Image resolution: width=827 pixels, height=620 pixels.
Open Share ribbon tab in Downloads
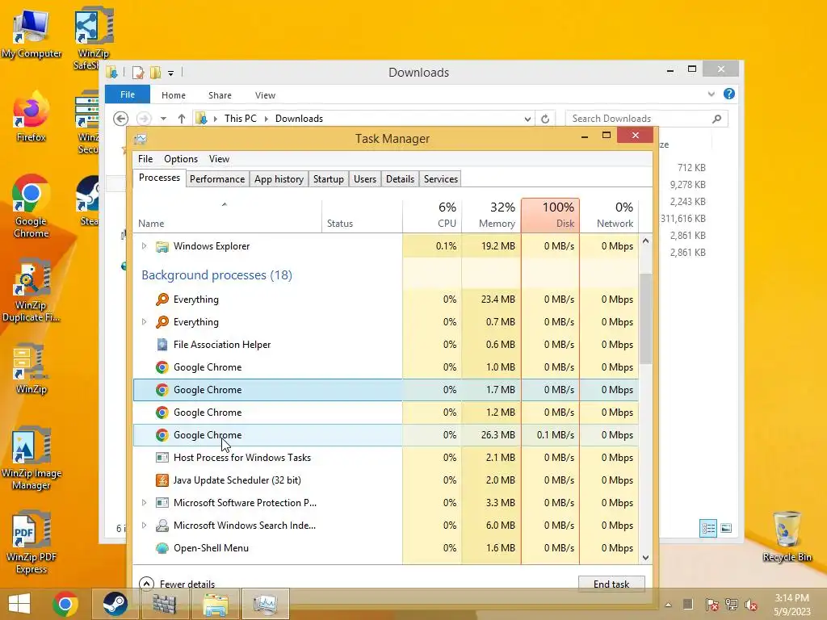pos(220,95)
